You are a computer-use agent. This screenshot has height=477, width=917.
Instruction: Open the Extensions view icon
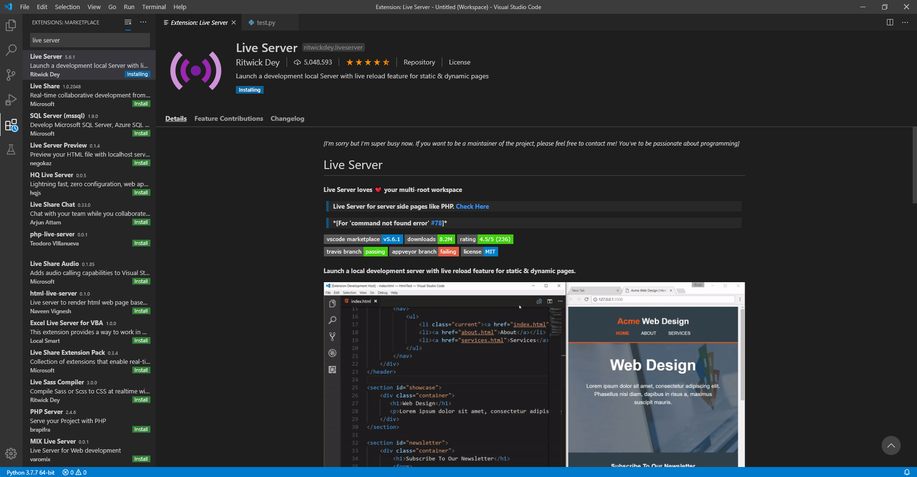(11, 125)
